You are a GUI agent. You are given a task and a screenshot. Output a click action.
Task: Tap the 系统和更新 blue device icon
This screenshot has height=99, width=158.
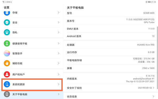click(7, 84)
